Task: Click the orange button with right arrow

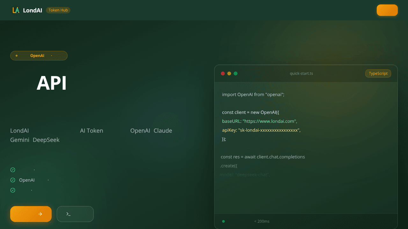Action: coord(31,214)
